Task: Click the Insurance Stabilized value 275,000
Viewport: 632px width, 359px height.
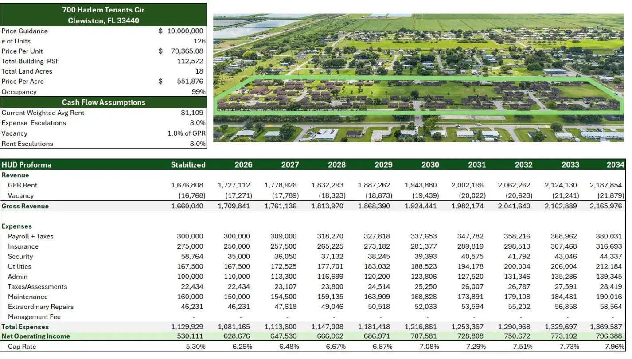Action: pyautogui.click(x=190, y=246)
